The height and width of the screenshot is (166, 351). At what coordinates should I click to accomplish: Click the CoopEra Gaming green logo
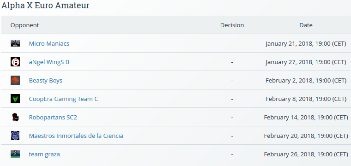(15, 99)
